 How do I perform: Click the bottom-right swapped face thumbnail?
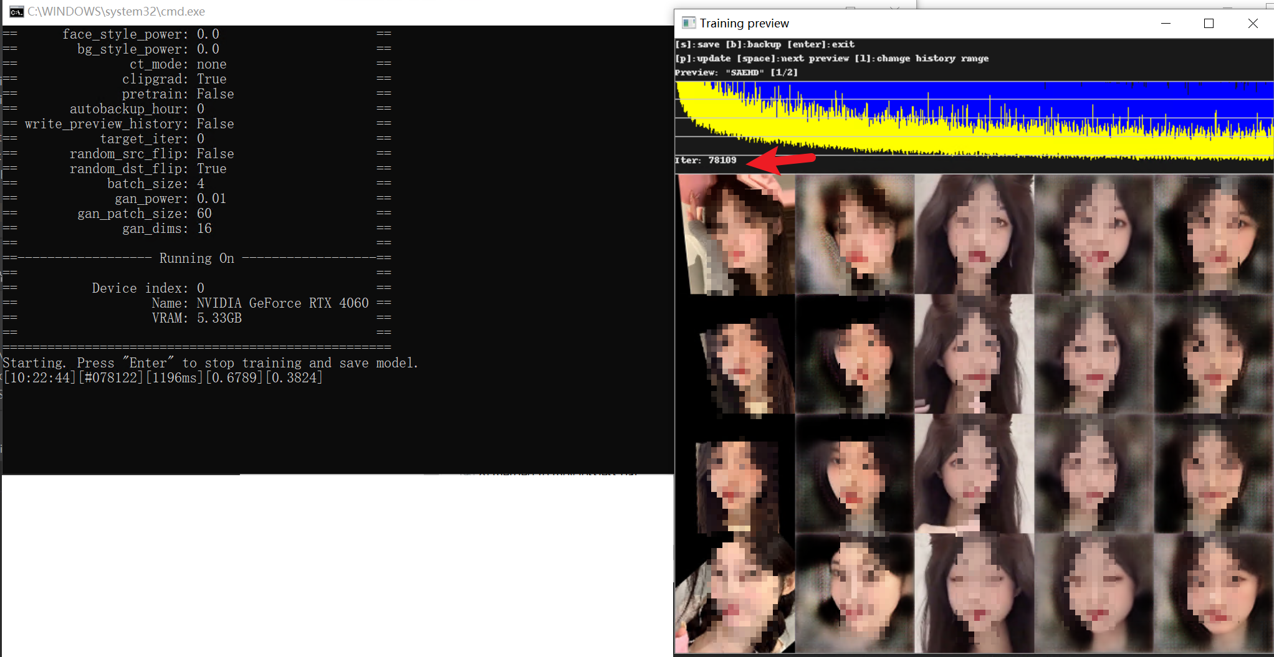point(1212,595)
